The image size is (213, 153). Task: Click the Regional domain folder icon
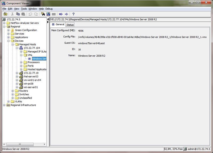(9, 27)
